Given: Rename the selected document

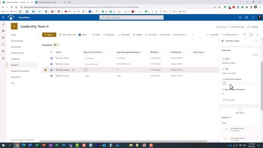Looking at the screenshot, I should pos(165,35).
